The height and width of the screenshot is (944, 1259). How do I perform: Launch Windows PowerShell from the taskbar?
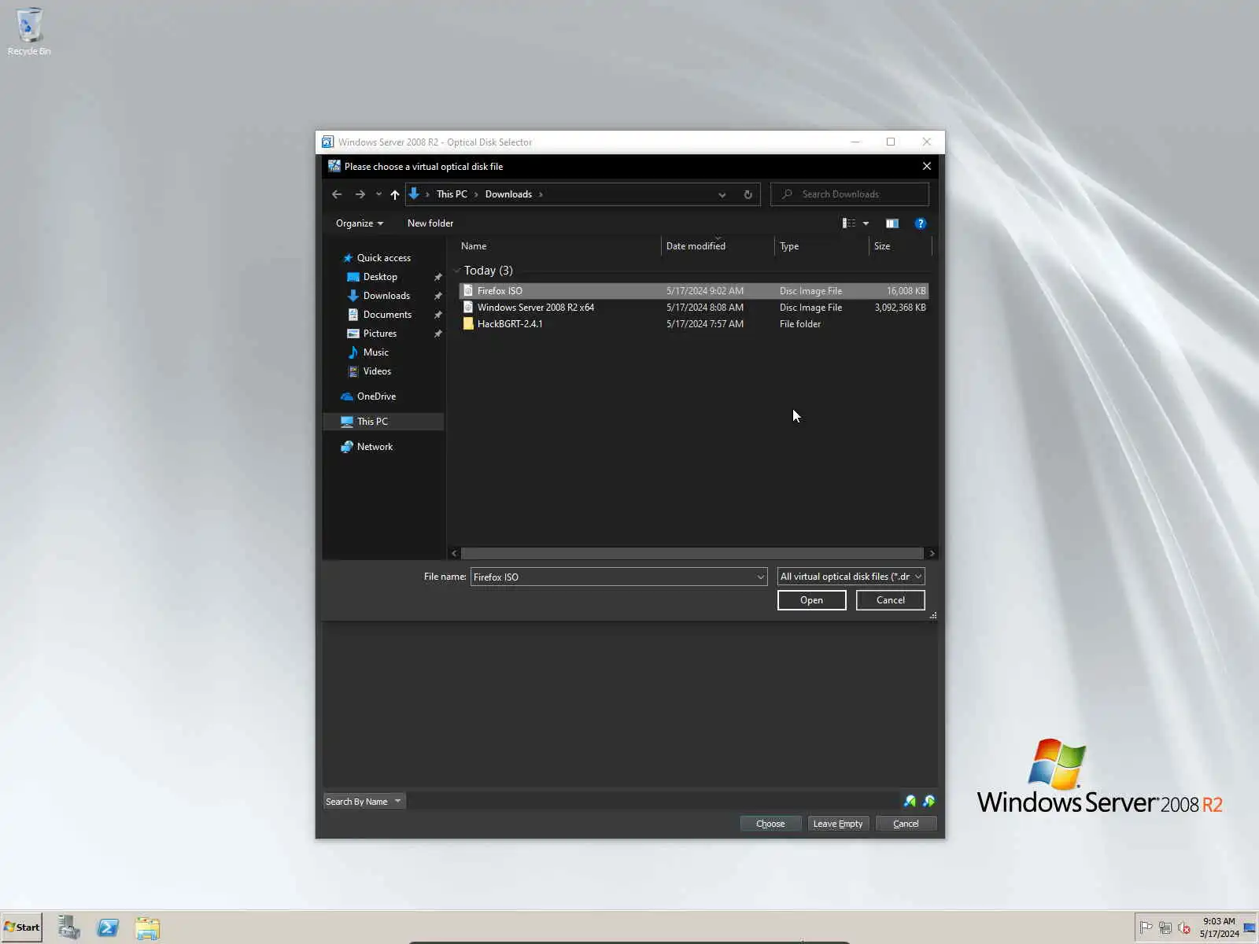108,927
